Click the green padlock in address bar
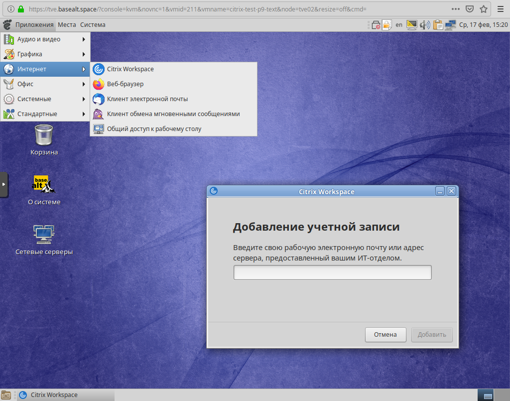The image size is (510, 401). pyautogui.click(x=21, y=9)
